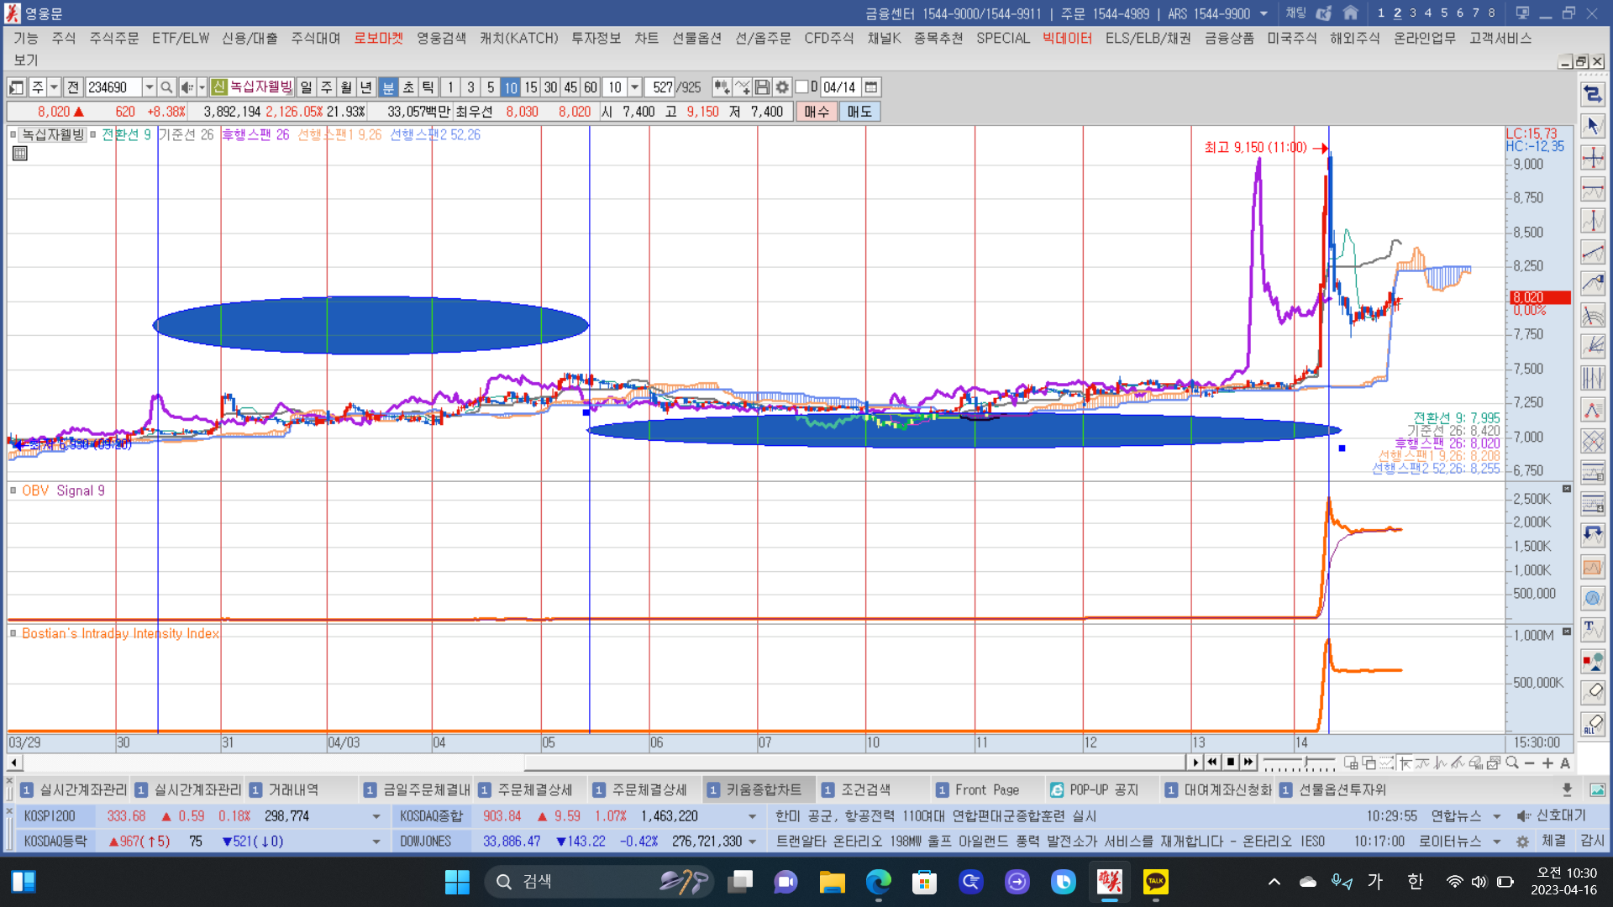The width and height of the screenshot is (1613, 907).
Task: Expand the 연합뉴스 news source dropdown
Action: coord(1497,816)
